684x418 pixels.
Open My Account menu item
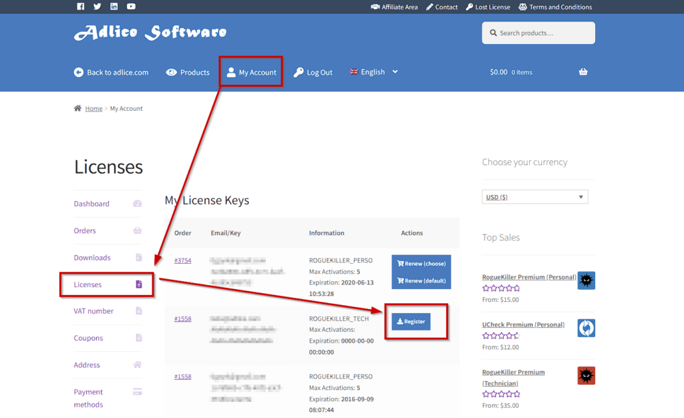(x=251, y=72)
